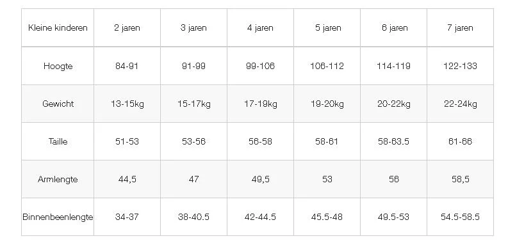Select the 58,5 arm length cell
The height and width of the screenshot is (243, 508).
tap(460, 179)
